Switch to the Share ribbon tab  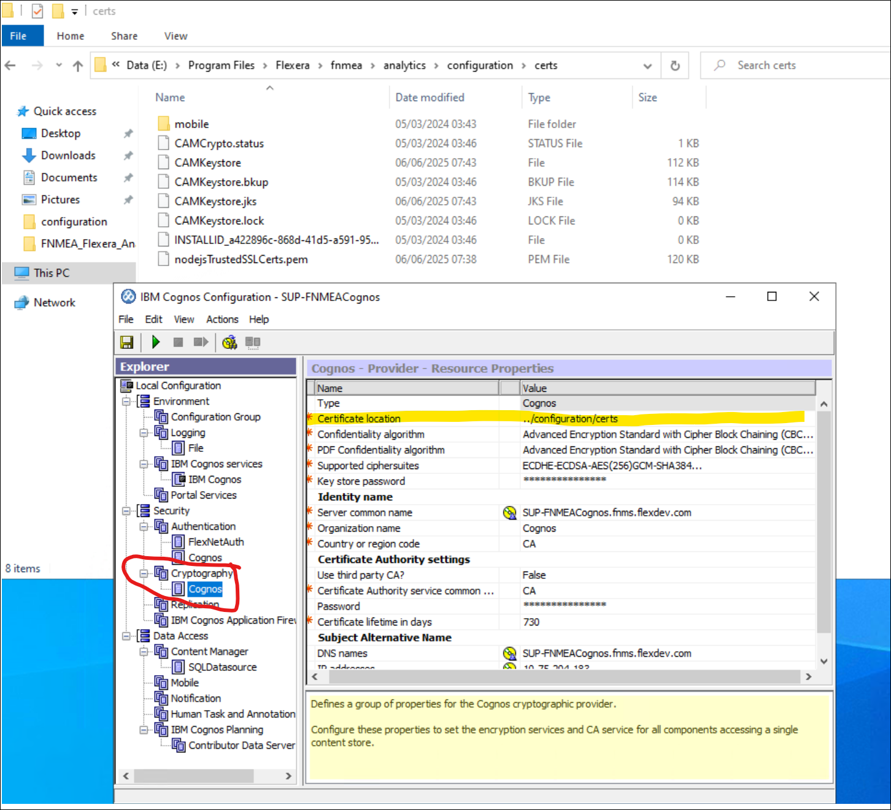point(125,36)
